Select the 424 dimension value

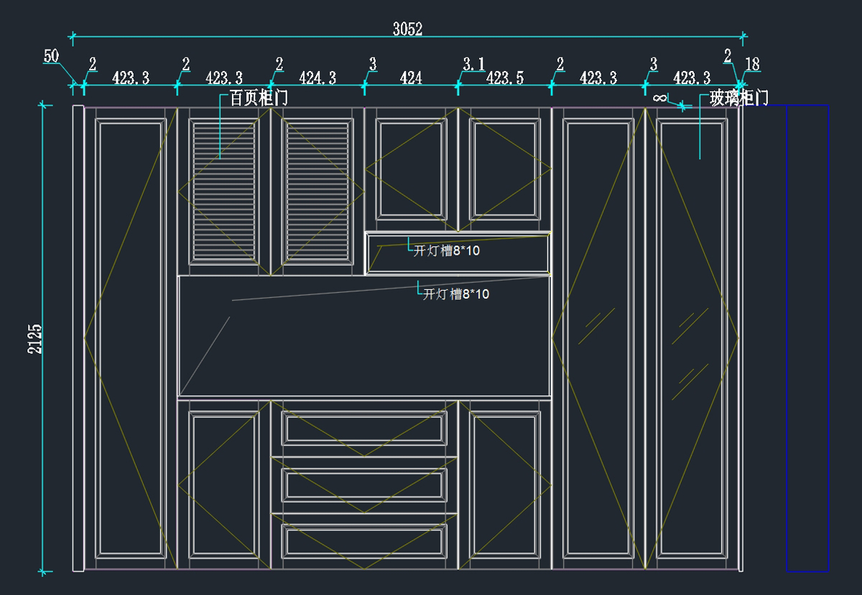point(411,78)
